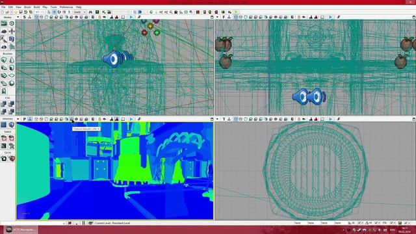The height and width of the screenshot is (234, 416).
Task: Open the View menu
Action: tap(18, 7)
